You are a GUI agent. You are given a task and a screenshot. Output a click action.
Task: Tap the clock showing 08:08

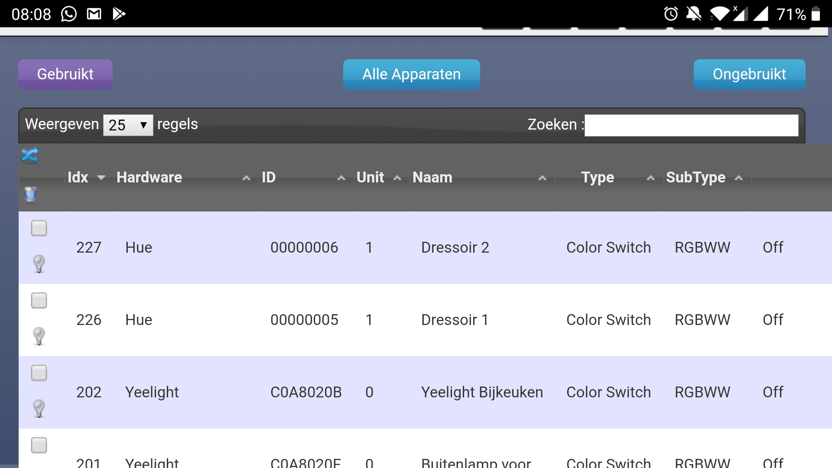(x=31, y=14)
